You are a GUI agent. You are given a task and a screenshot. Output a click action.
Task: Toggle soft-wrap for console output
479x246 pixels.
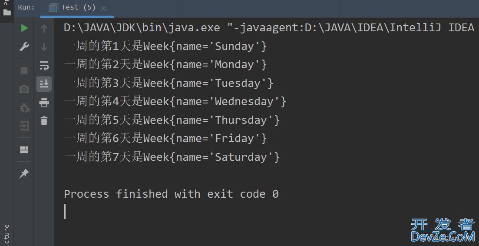[x=44, y=65]
